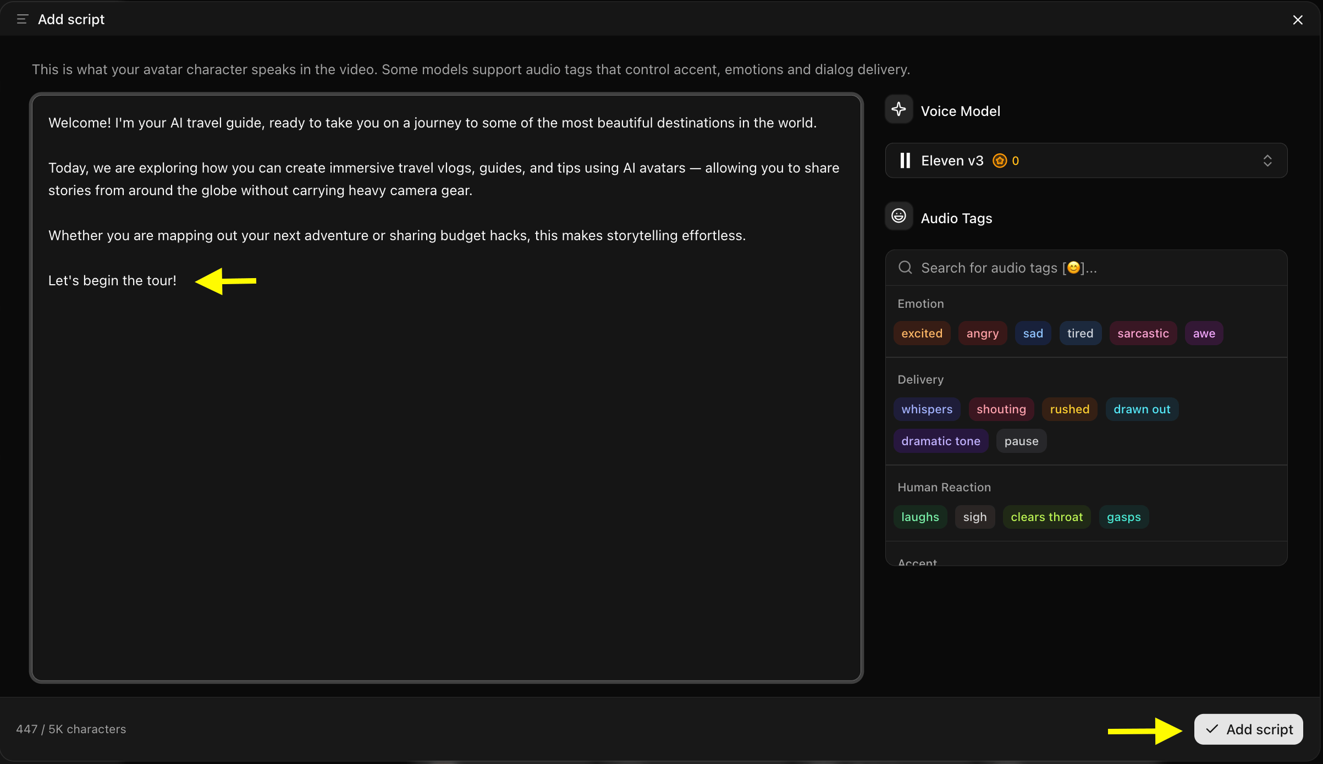Click the Emotion section heading

(x=920, y=303)
